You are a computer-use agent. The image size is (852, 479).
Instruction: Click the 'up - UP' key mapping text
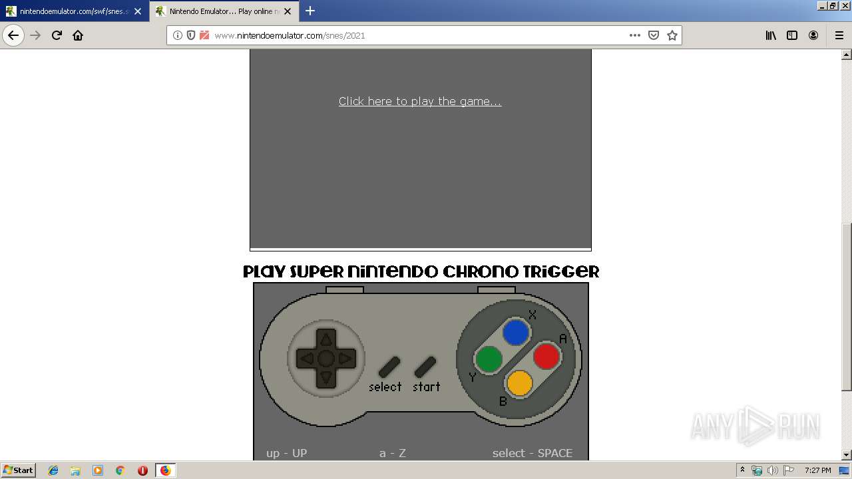tap(287, 453)
